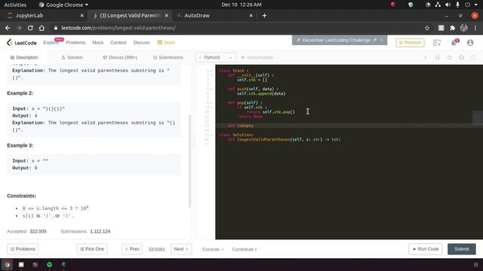Fold the pop method in the editor
The height and width of the screenshot is (271, 483).
(211, 102)
